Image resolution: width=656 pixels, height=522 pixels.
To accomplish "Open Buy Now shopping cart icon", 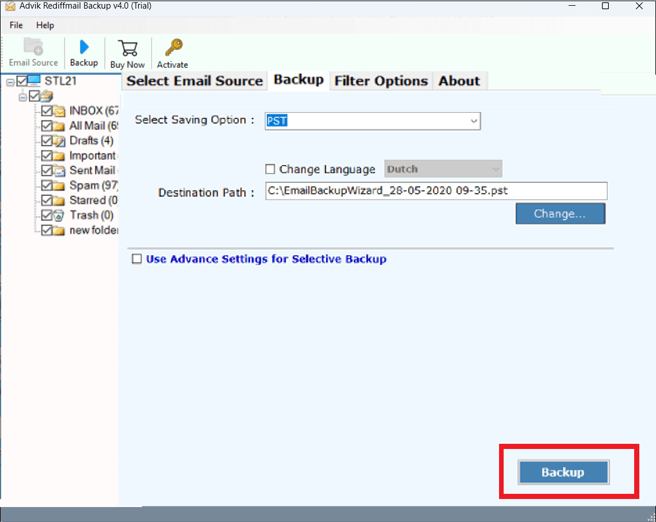I will [x=128, y=48].
